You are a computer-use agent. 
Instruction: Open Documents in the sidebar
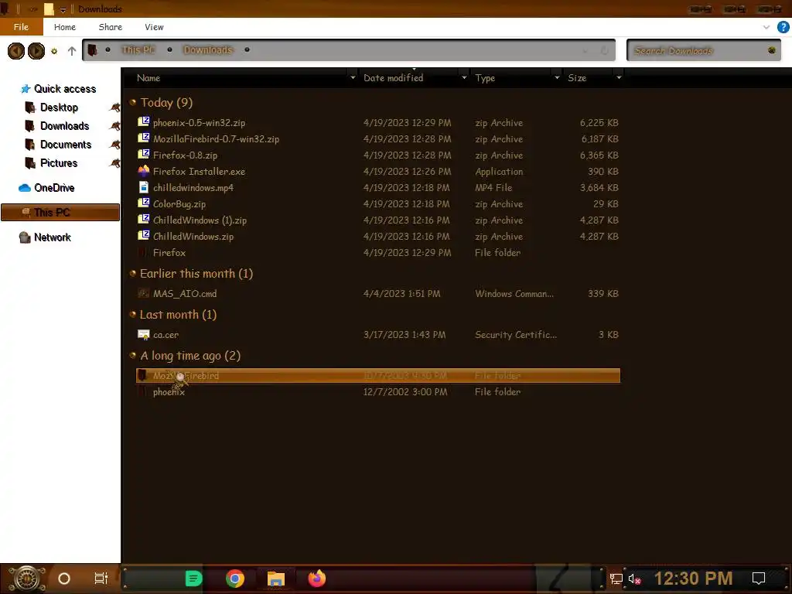point(66,145)
